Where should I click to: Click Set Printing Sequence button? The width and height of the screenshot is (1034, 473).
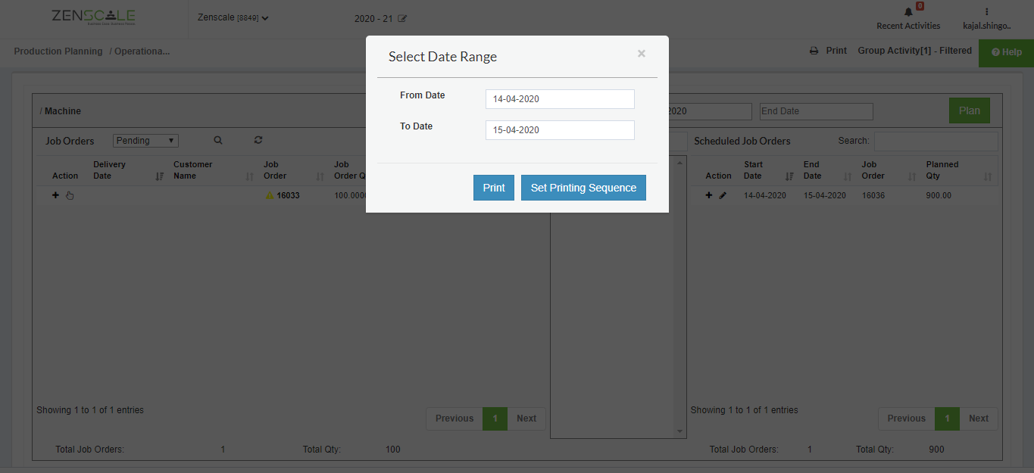pyautogui.click(x=583, y=188)
